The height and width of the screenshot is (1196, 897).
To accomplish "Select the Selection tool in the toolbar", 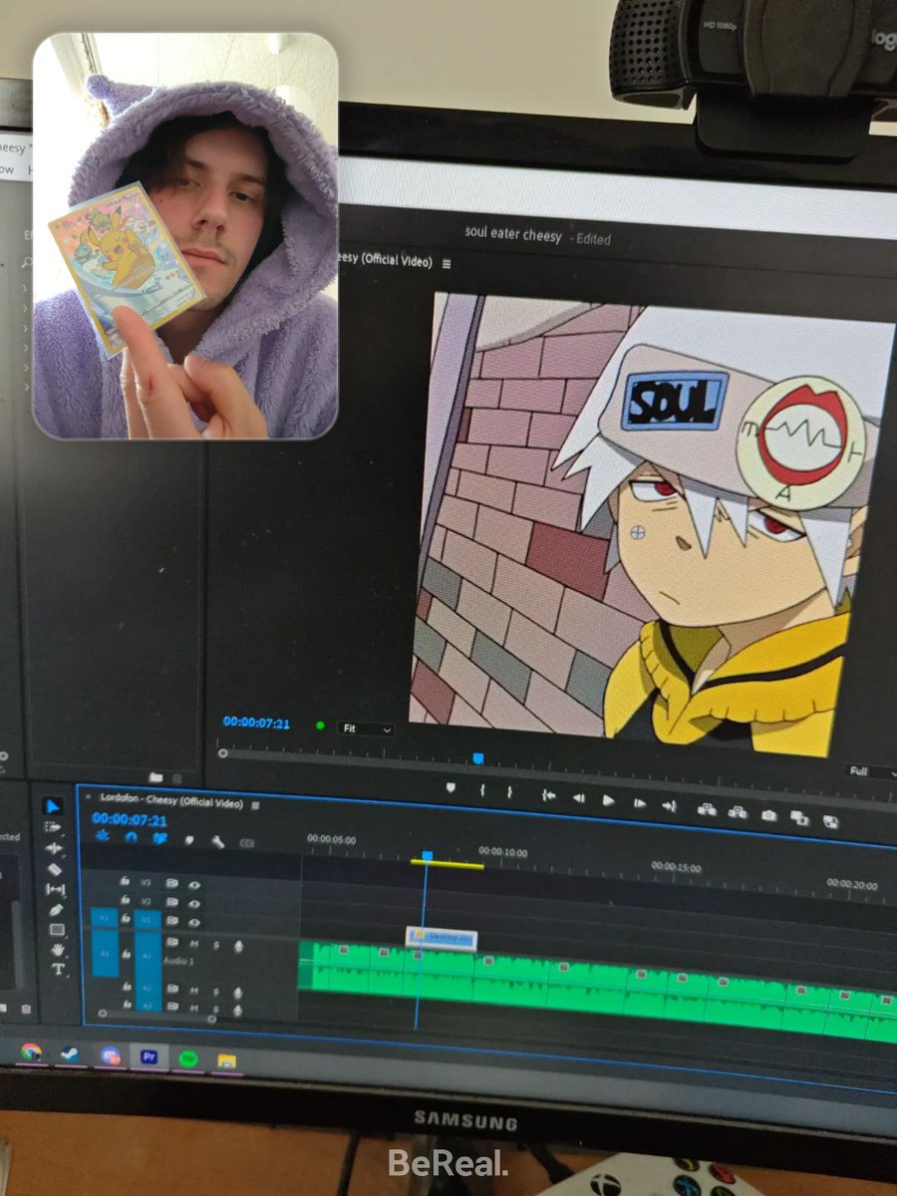I will pyautogui.click(x=54, y=804).
